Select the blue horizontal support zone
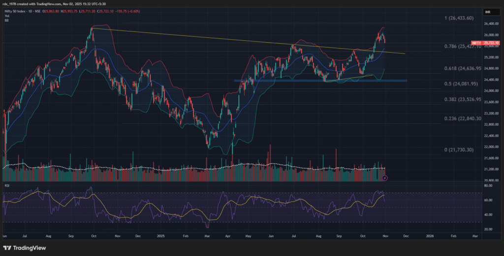Image resolution: width=504 pixels, height=256 pixels. pos(320,81)
